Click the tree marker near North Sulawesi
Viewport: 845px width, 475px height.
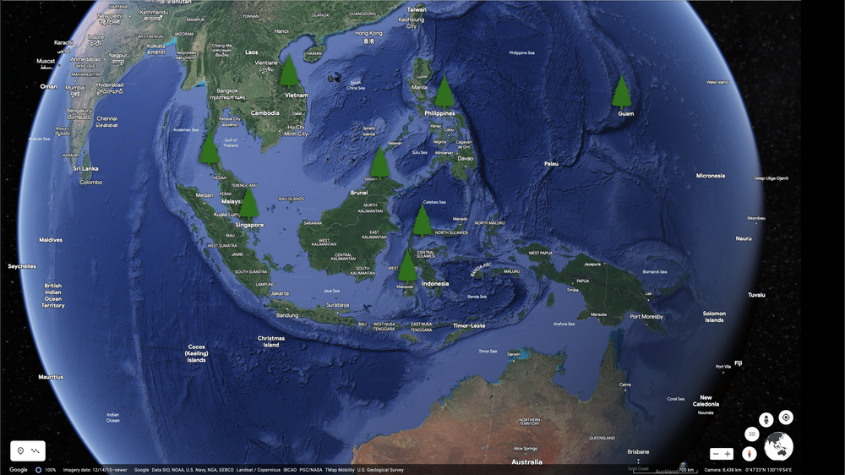422,221
